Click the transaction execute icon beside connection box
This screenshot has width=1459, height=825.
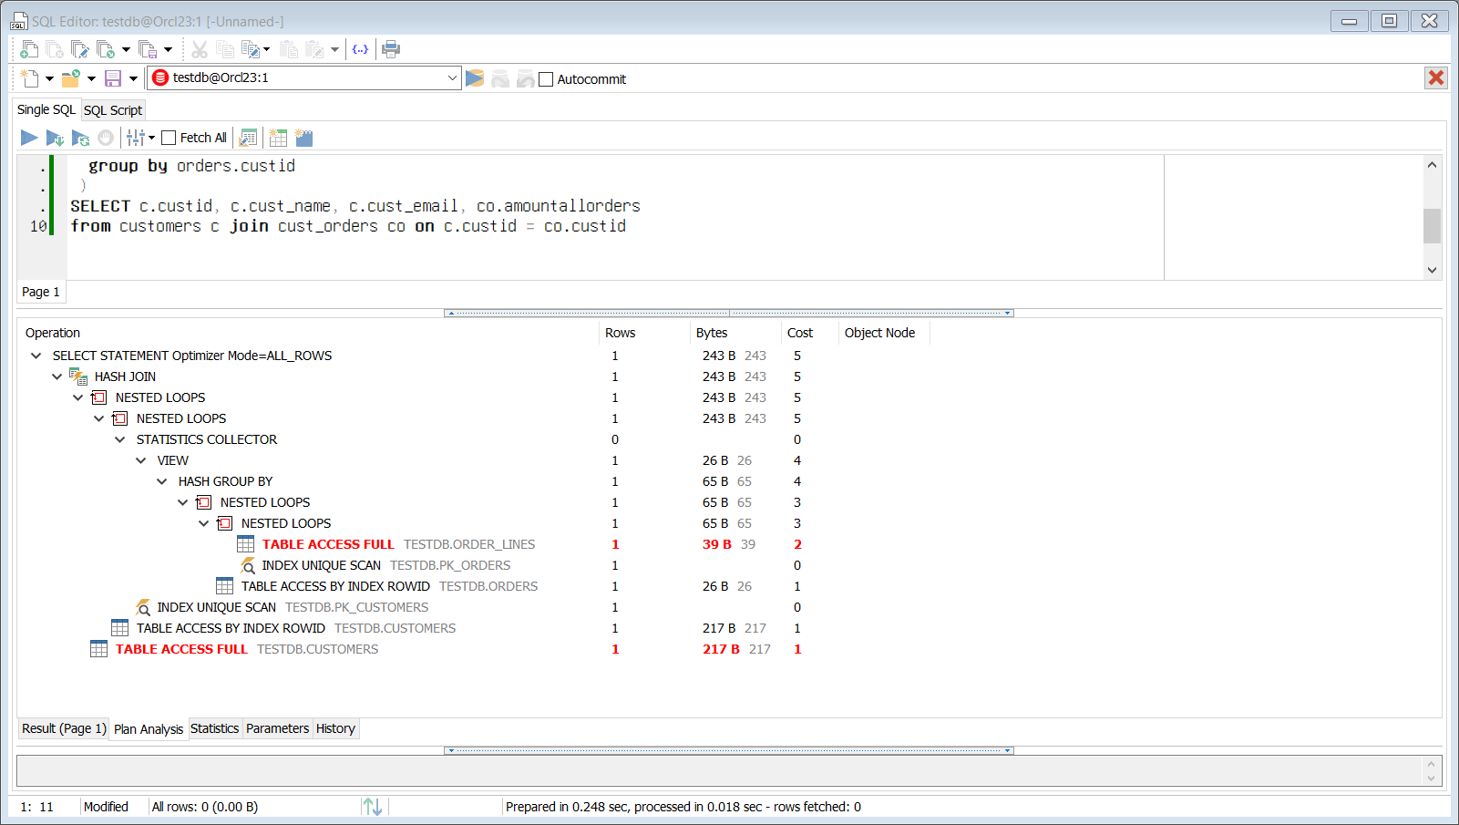(x=475, y=78)
